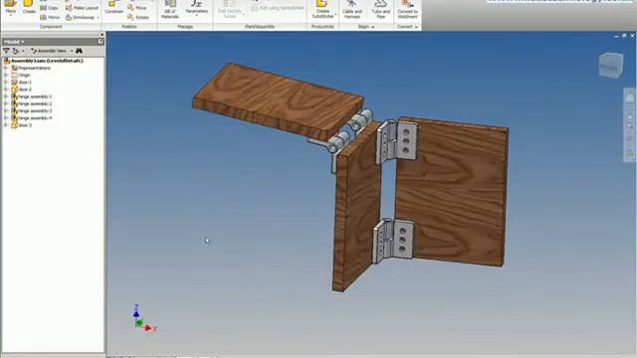Click the browser filter funnel icon
This screenshot has height=358, width=637.
tap(6, 51)
